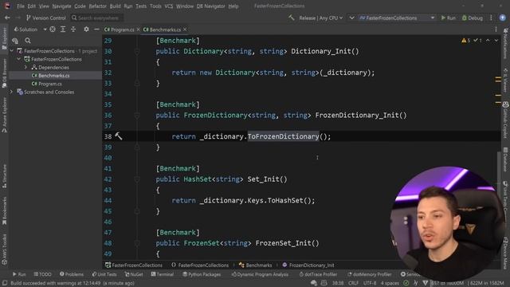
Task: Open the Release | Any CPU configuration dropdown
Action: (x=320, y=18)
